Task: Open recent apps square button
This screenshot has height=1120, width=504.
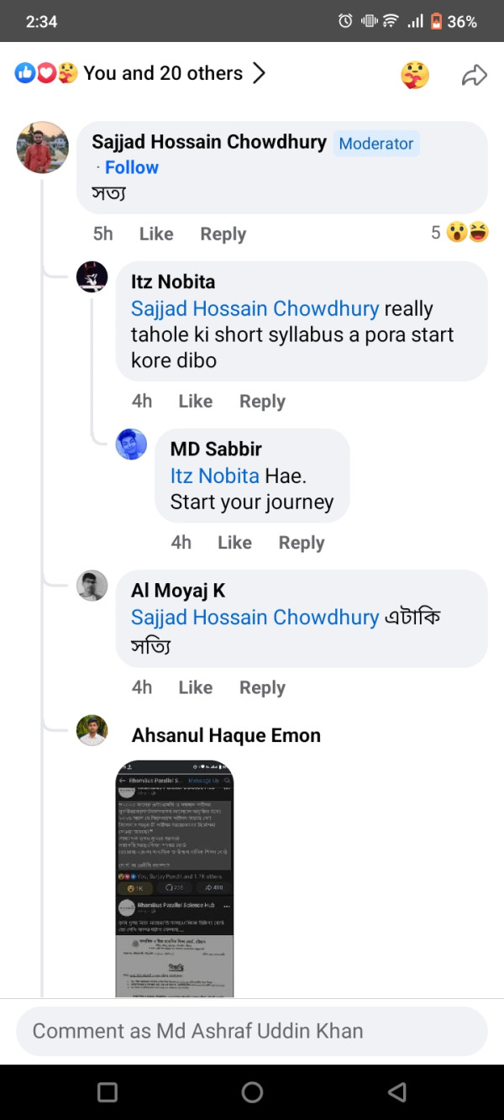Action: 108,1091
